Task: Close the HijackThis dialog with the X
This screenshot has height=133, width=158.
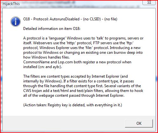Action: 149,3
